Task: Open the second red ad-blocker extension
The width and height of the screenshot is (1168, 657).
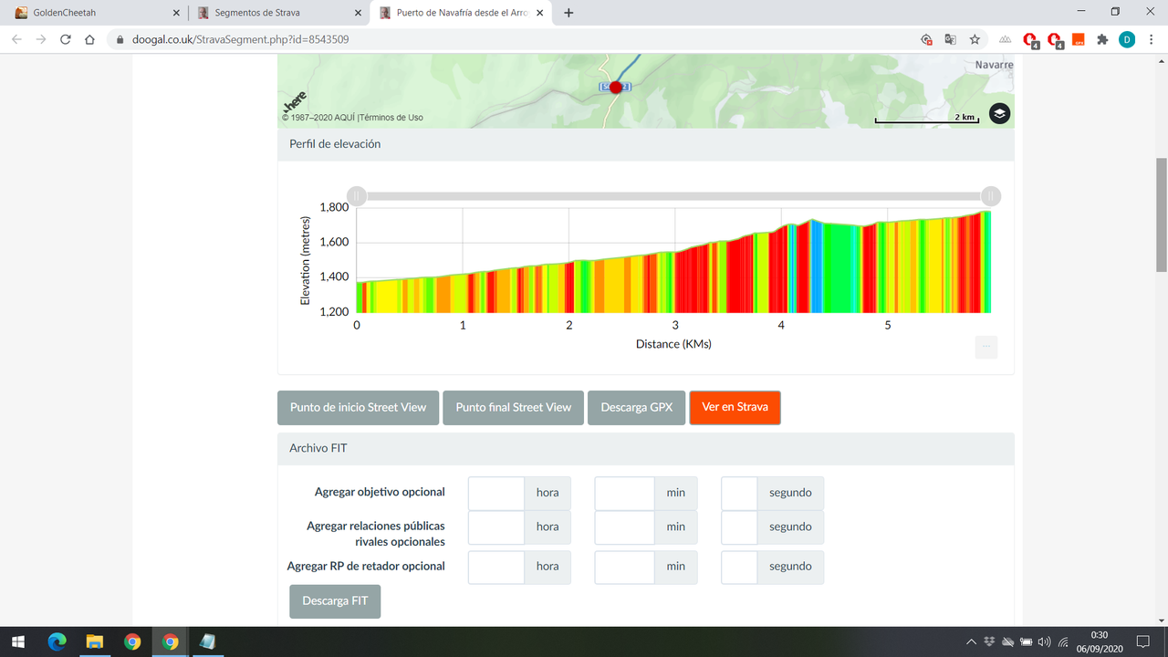Action: [1055, 40]
